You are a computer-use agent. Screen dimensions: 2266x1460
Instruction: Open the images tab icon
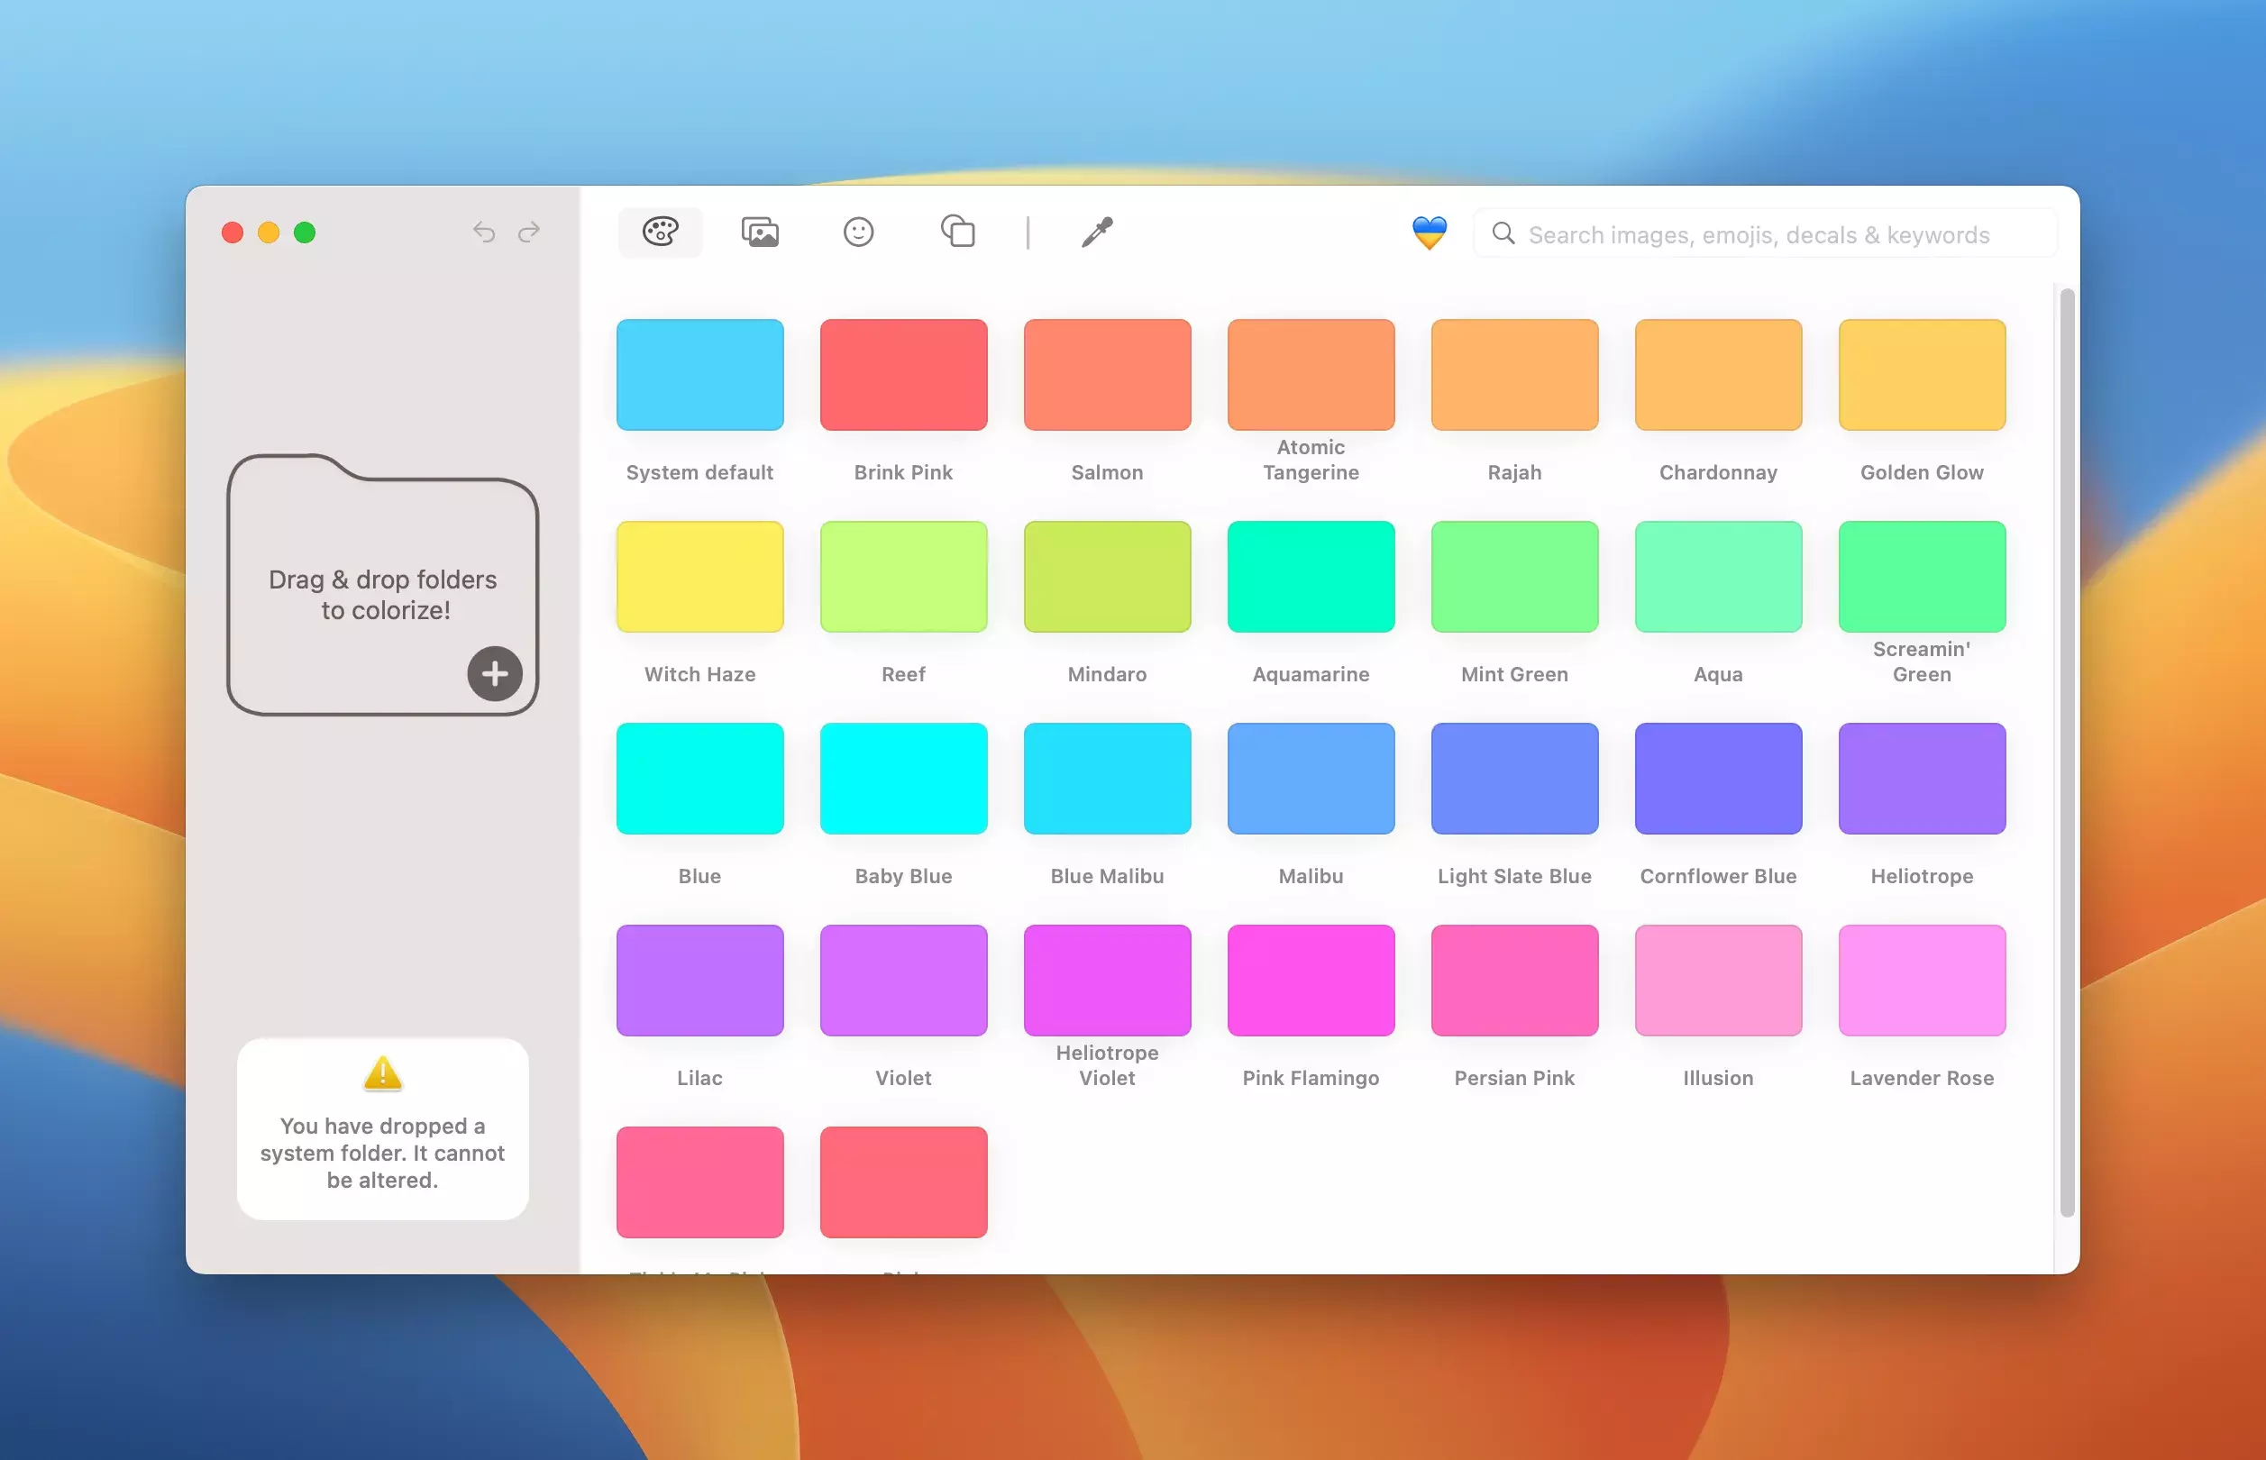tap(760, 233)
